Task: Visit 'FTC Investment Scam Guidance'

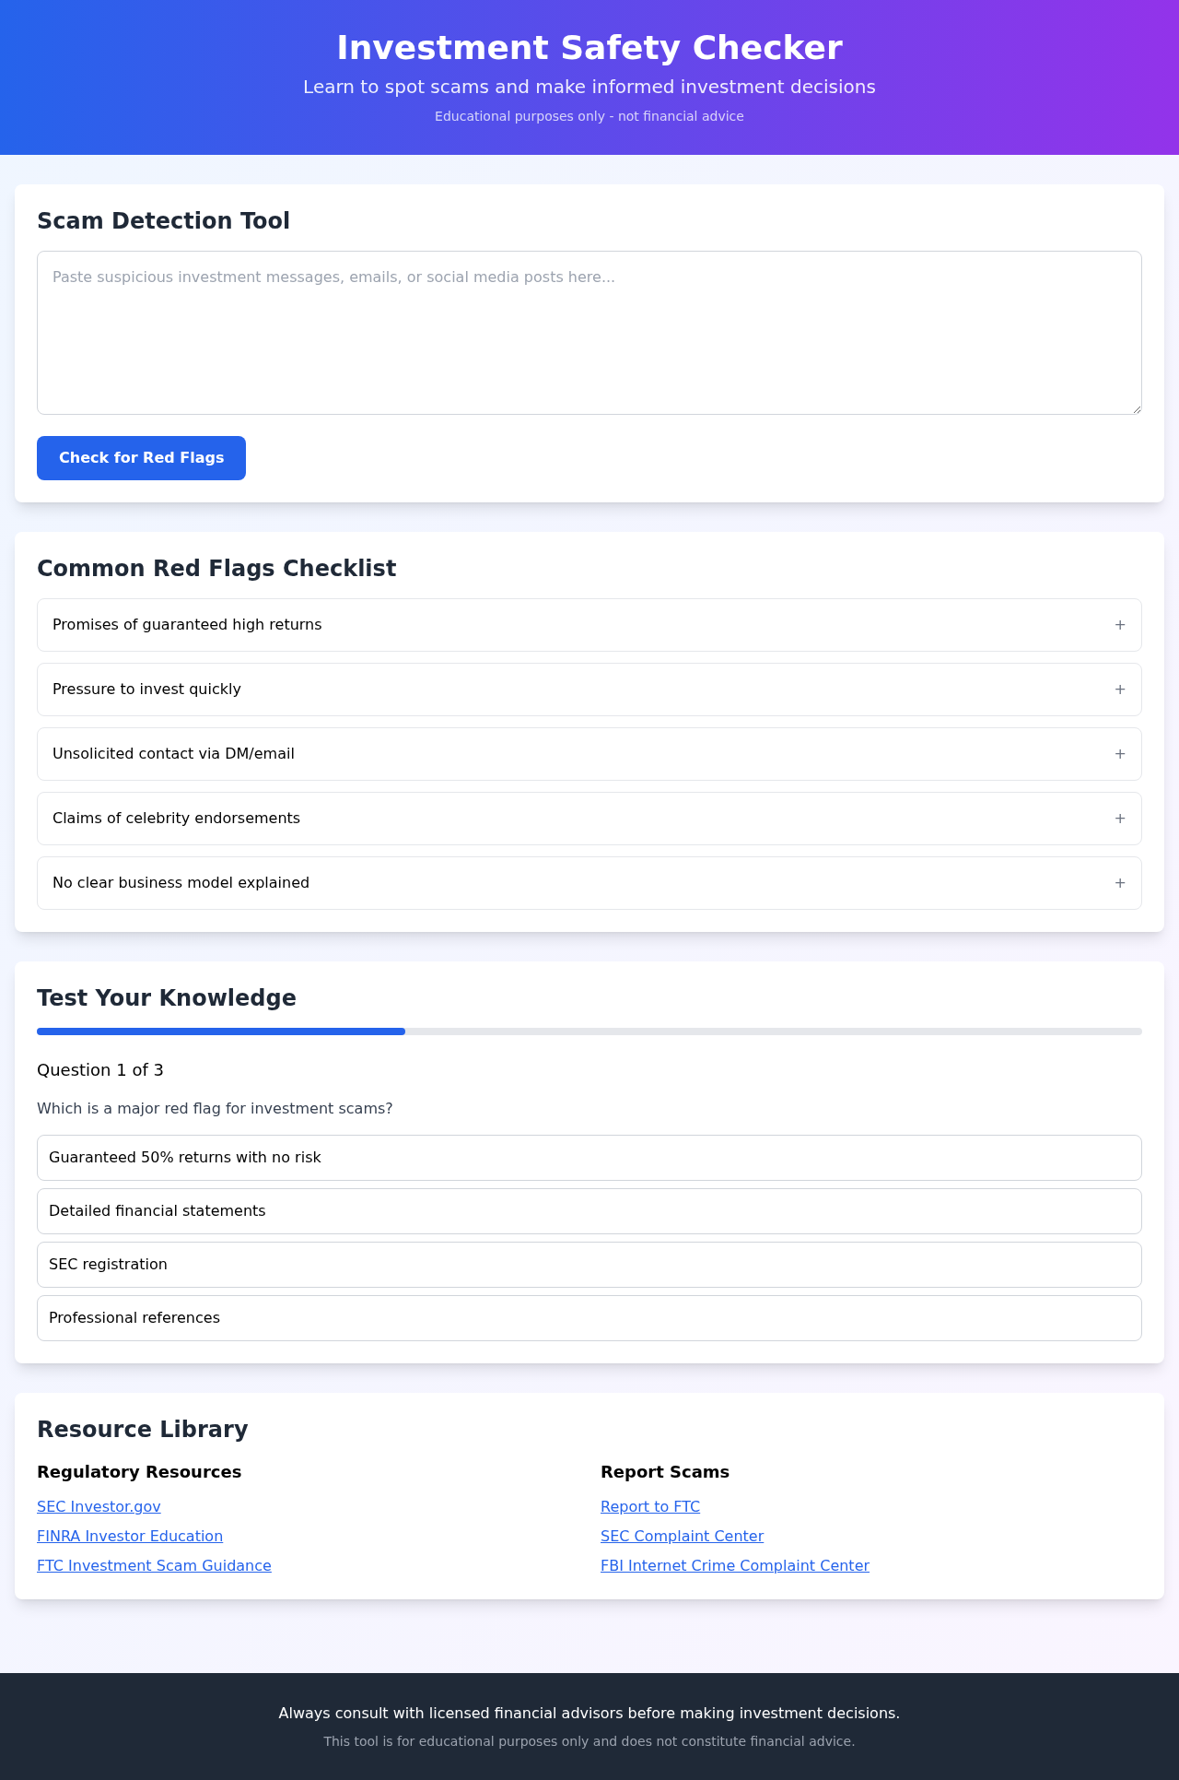Action: [154, 1565]
